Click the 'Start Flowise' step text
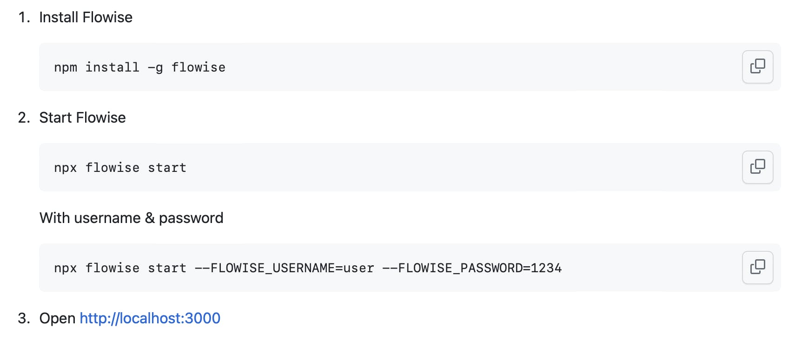The image size is (795, 341). (82, 118)
